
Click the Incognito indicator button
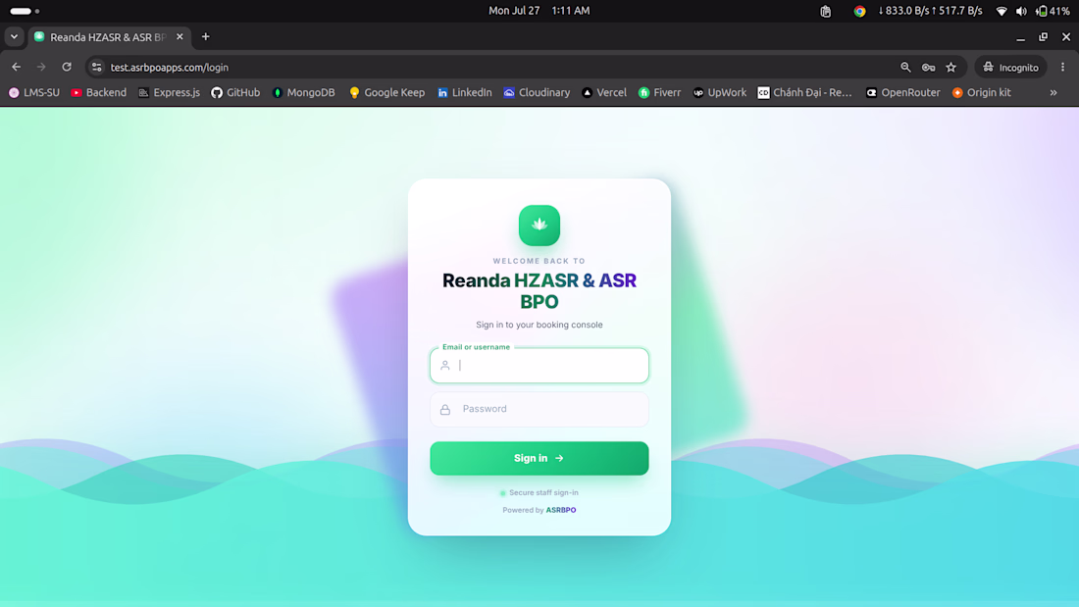point(1010,67)
